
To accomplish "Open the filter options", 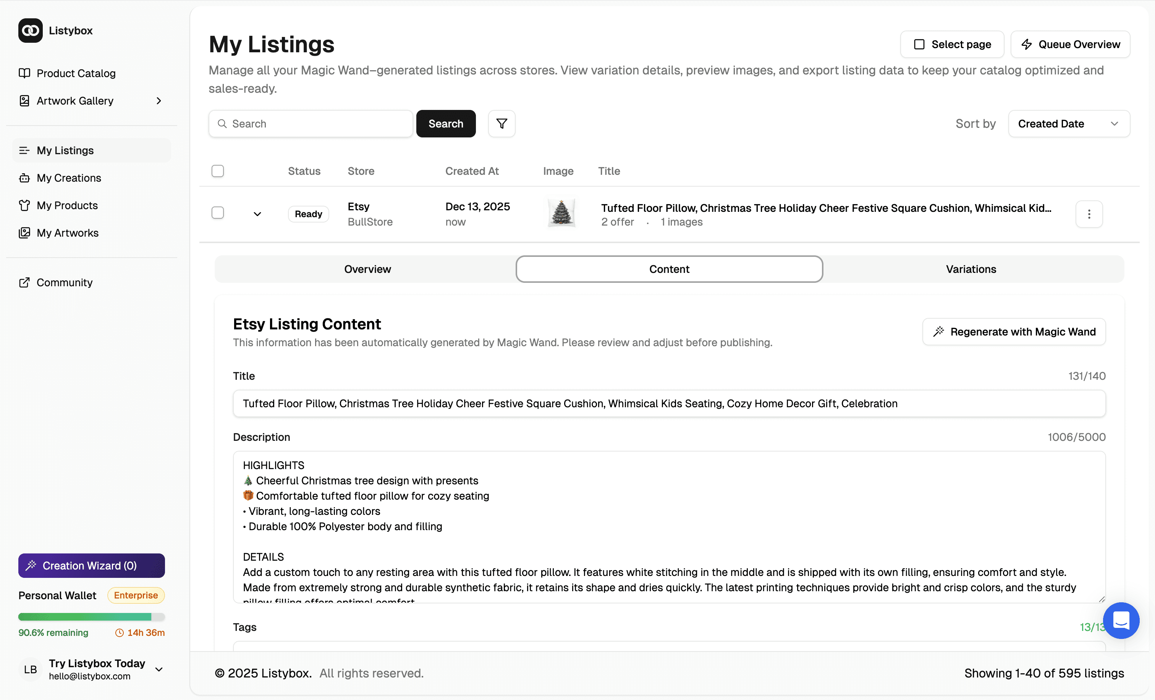I will pos(501,123).
